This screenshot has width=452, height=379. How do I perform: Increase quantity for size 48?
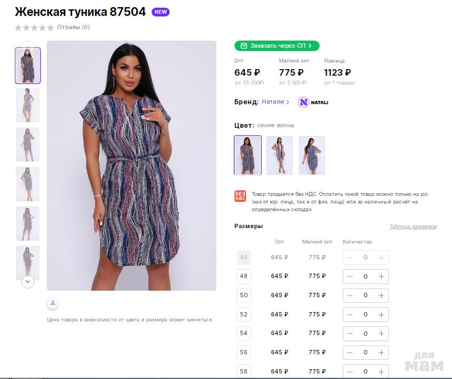tap(381, 276)
